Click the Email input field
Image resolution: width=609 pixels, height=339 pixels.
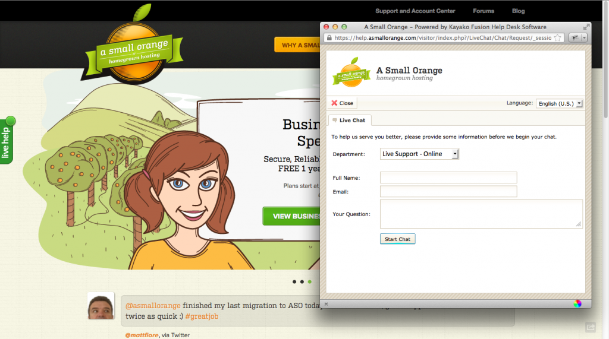click(x=448, y=192)
